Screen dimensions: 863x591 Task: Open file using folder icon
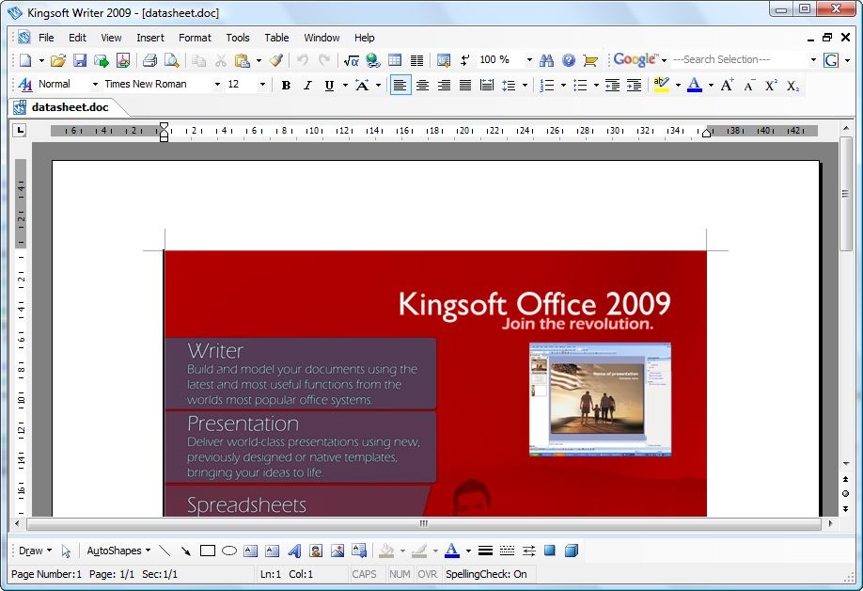click(57, 60)
